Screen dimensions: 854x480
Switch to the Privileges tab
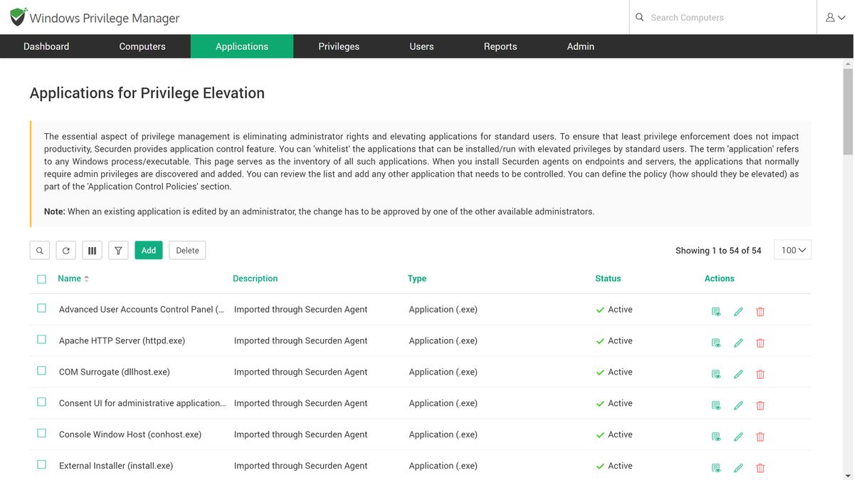tap(339, 46)
